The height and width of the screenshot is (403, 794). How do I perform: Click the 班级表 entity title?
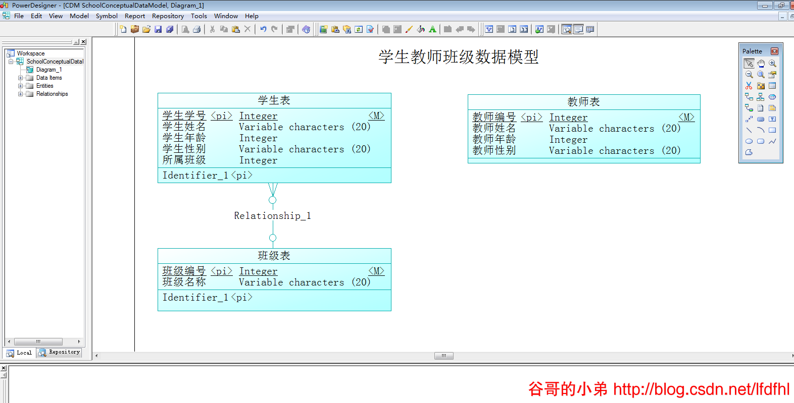[x=274, y=256]
